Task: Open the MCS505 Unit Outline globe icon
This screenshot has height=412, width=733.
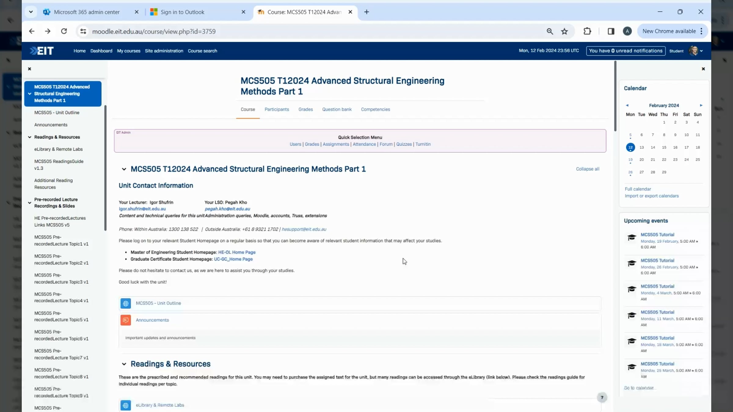Action: (126, 303)
